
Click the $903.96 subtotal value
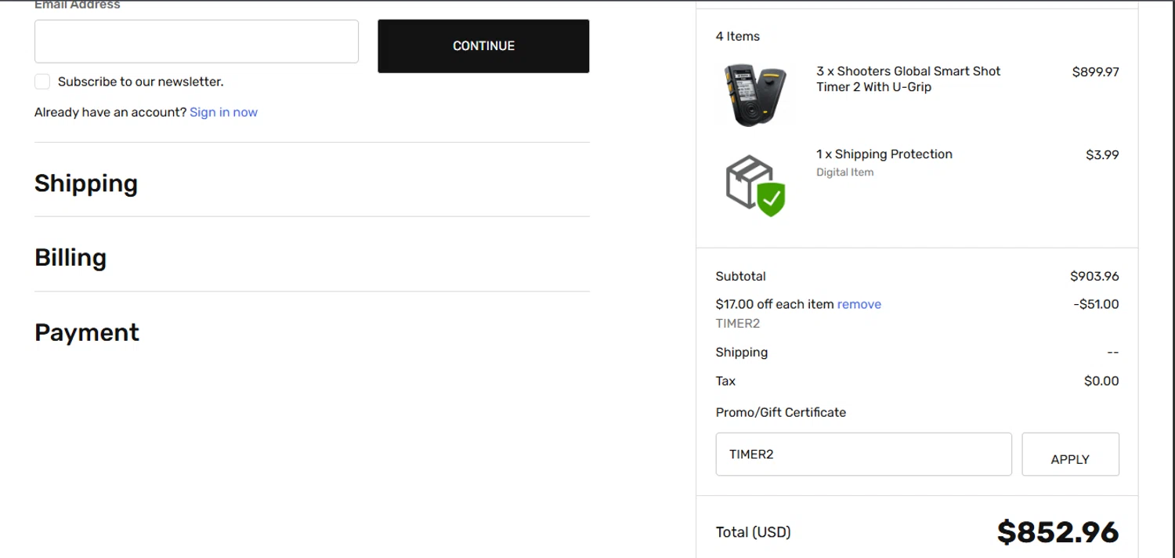coord(1094,276)
